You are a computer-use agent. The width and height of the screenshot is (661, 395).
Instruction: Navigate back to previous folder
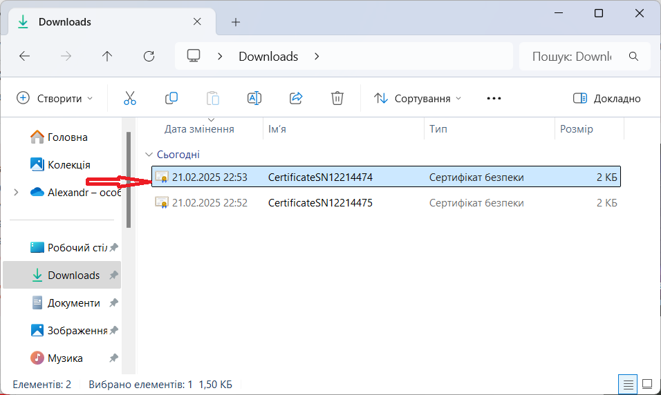click(x=25, y=57)
